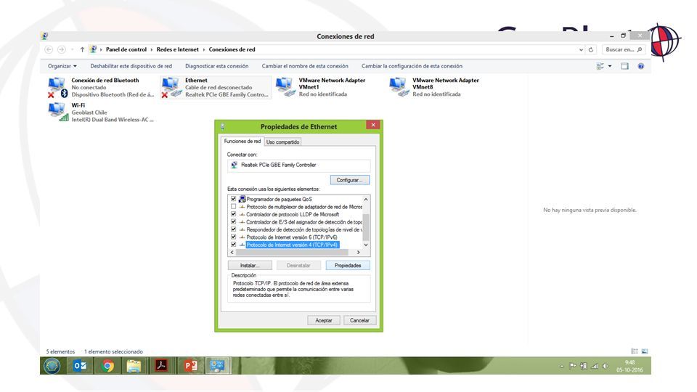The height and width of the screenshot is (392, 697).
Task: Refresh the Conexiones de red window
Action: [591, 49]
